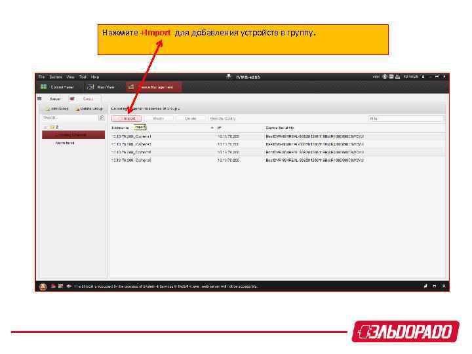The width and height of the screenshot is (472, 354).
Task: Click the lock icon in the title bar
Action: (423, 77)
